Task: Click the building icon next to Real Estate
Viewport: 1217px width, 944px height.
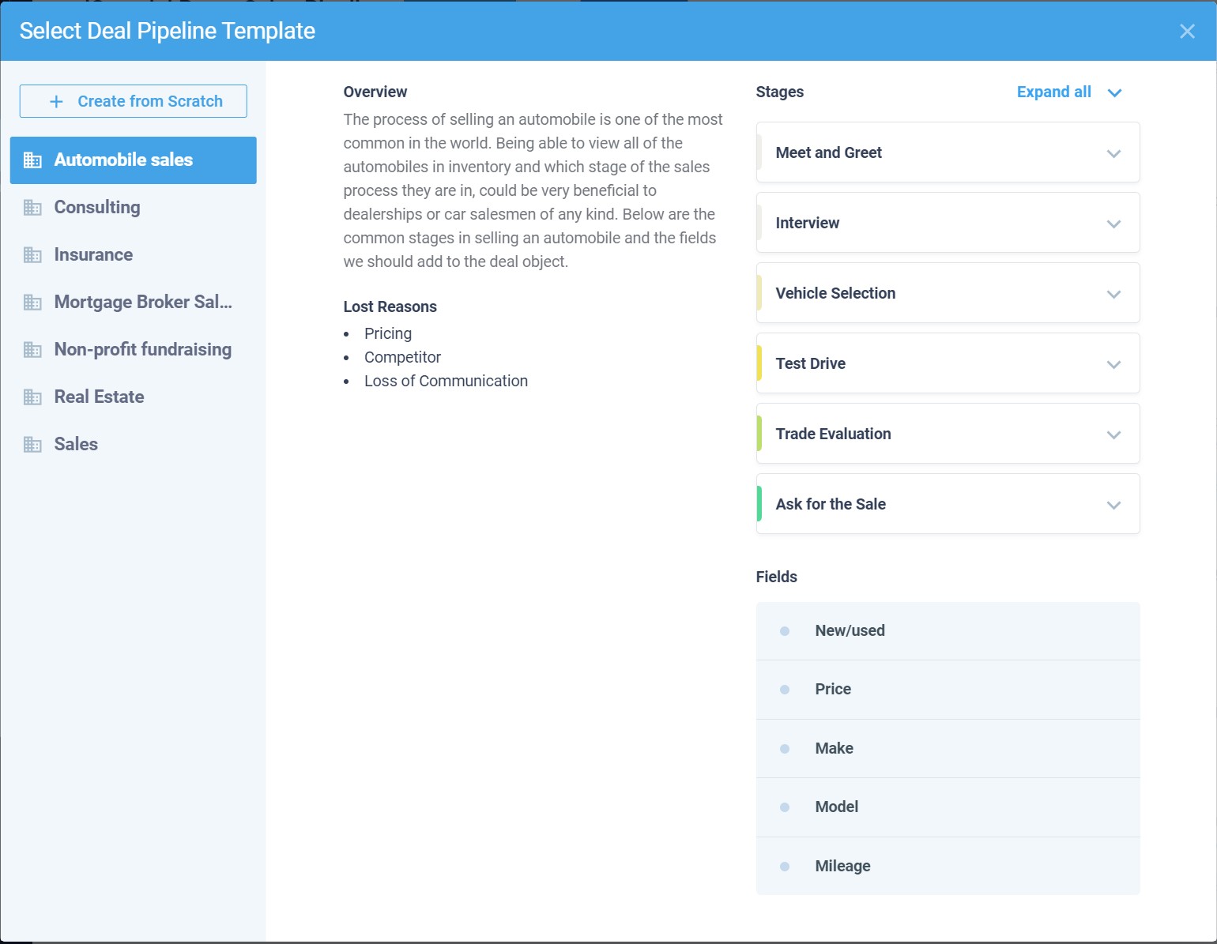Action: pyautogui.click(x=32, y=397)
